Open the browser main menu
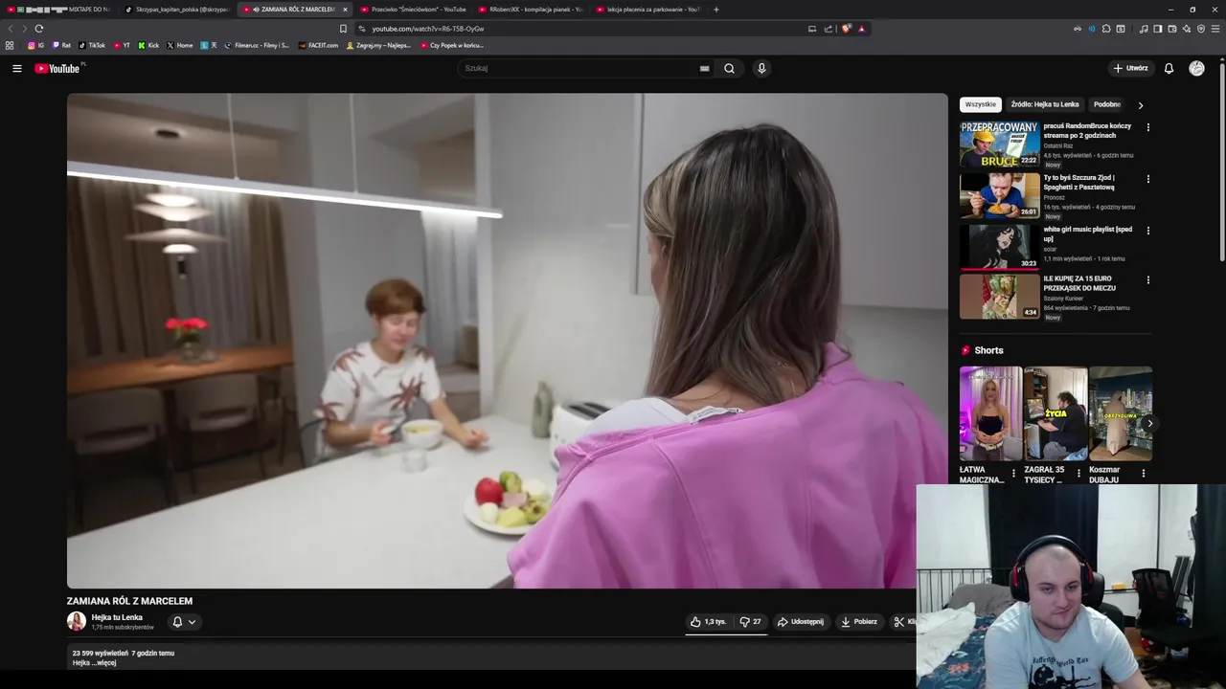Viewport: 1226px width, 689px height. (x=1215, y=29)
